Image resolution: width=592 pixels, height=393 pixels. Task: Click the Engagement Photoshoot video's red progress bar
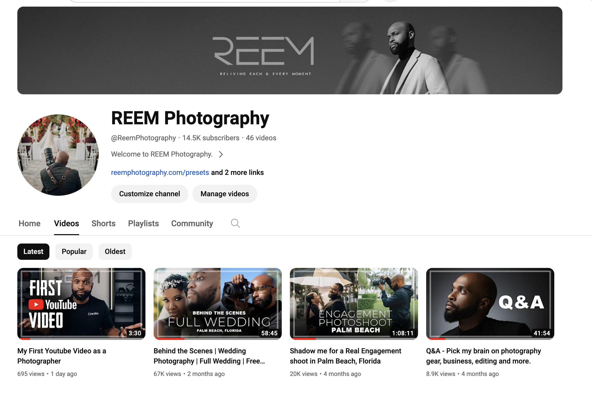coord(303,339)
